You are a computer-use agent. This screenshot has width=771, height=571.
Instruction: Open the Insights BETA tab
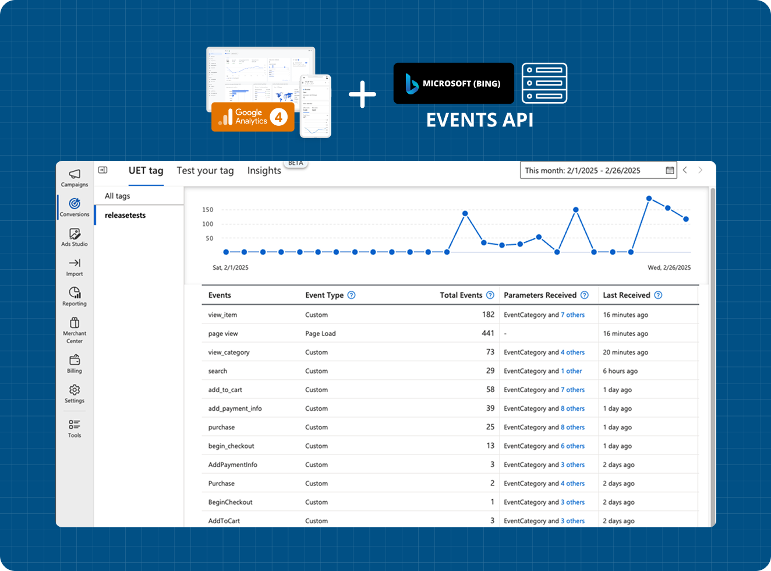[264, 171]
